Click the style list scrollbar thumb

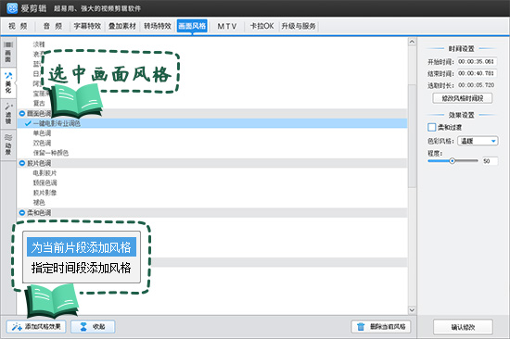[412, 136]
